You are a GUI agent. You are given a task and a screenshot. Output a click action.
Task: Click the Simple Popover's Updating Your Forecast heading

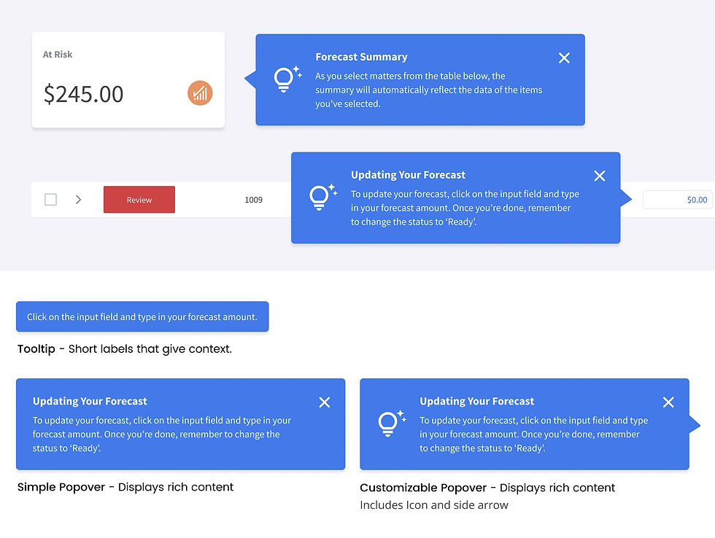pyautogui.click(x=90, y=401)
